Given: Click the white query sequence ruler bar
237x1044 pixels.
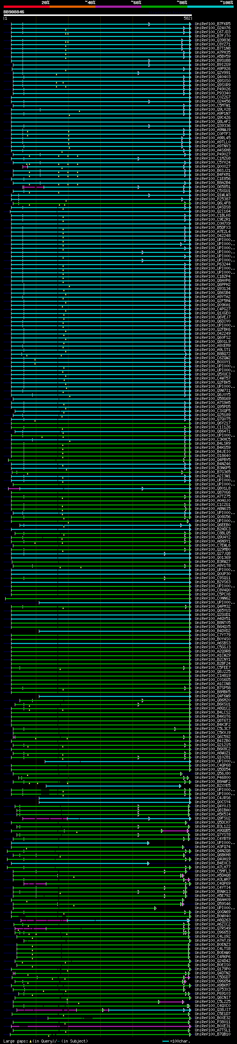Looking at the screenshot, I should 97,15.
